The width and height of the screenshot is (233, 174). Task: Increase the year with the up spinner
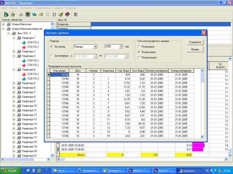(121, 46)
